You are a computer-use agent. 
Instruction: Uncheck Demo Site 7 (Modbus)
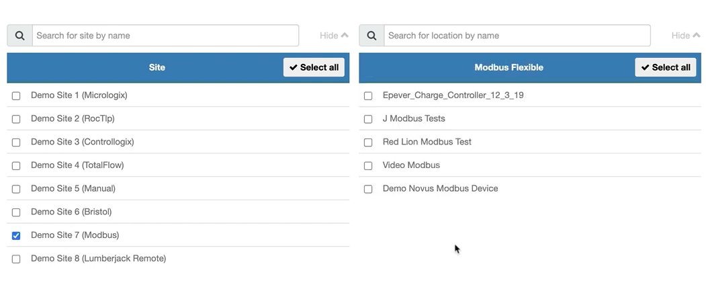click(16, 236)
